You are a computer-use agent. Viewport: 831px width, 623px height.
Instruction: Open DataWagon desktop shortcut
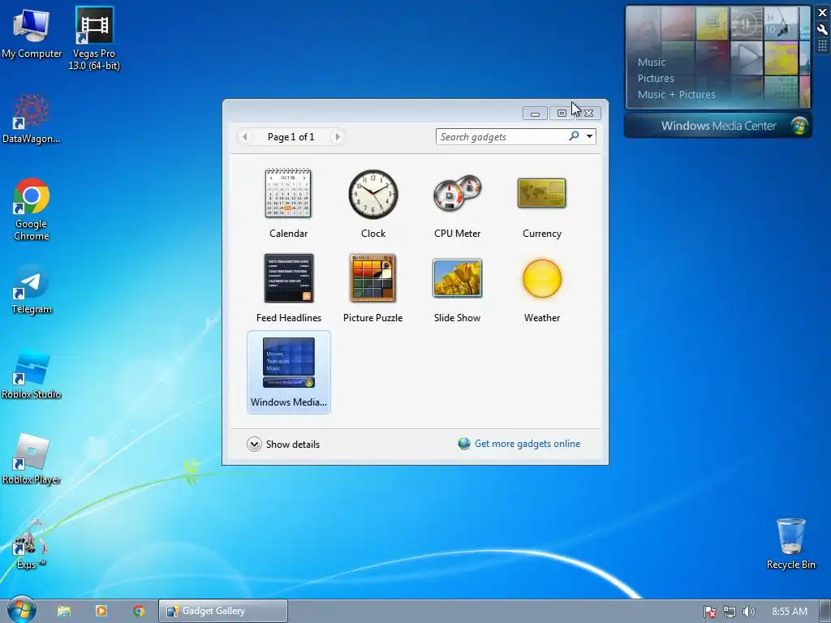[31, 118]
